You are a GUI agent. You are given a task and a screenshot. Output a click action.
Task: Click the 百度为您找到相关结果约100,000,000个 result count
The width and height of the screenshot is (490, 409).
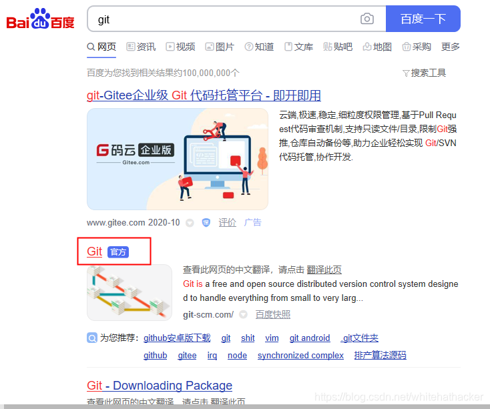163,73
